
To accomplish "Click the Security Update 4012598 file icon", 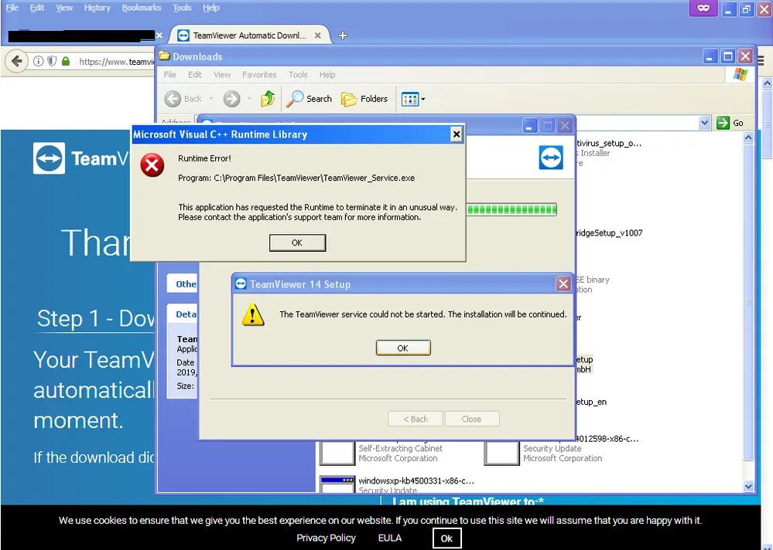I will 501,453.
